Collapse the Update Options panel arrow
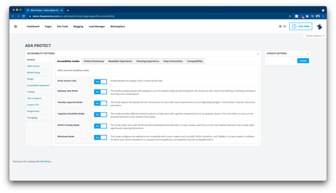 (x=308, y=54)
